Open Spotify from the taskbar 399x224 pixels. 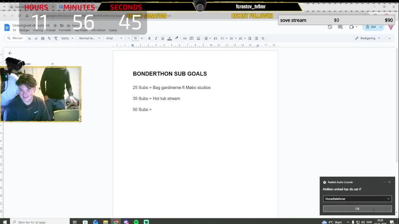(x=136, y=222)
